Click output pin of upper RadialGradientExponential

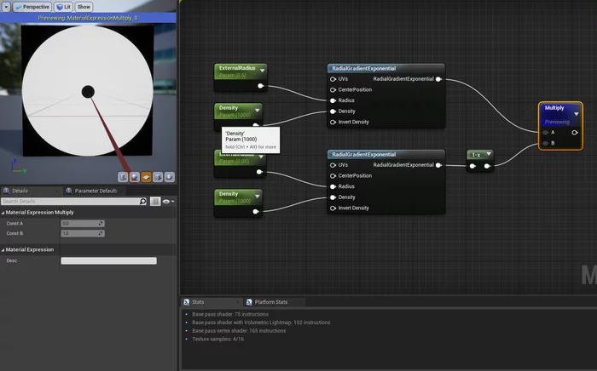[438, 79]
